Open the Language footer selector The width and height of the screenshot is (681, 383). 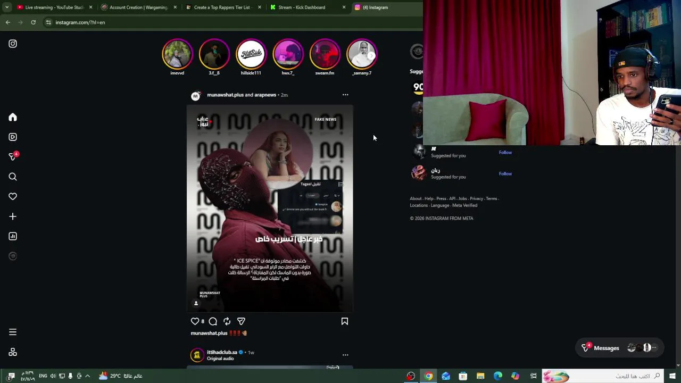440,205
